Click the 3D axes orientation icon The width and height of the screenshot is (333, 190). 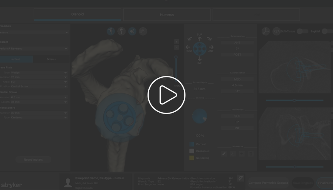tap(266, 31)
